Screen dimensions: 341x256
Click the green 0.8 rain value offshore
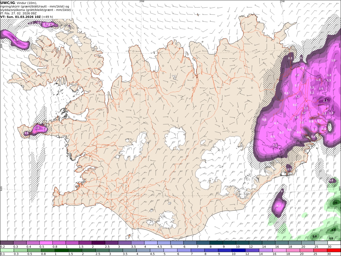point(315,236)
